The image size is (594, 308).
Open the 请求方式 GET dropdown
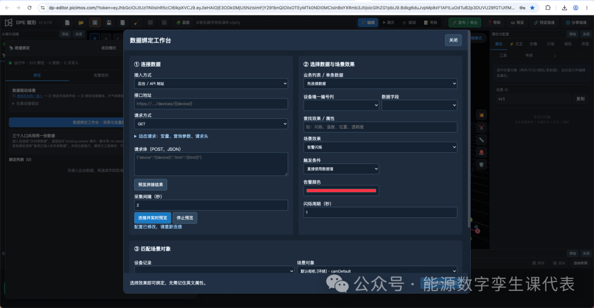(211, 124)
